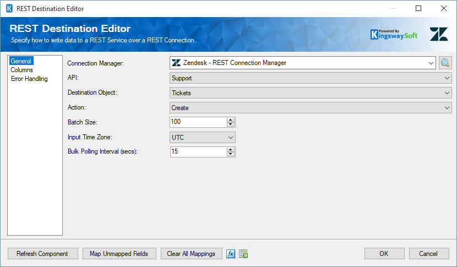This screenshot has height=267, width=457.
Task: Decrease Bulk Polling Interval with down arrow
Action: [x=231, y=154]
